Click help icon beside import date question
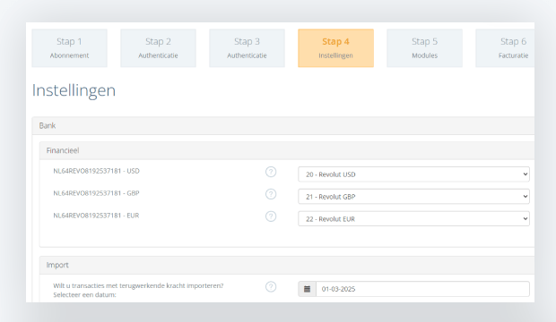Viewport: 556px width, 322px height. (x=271, y=286)
